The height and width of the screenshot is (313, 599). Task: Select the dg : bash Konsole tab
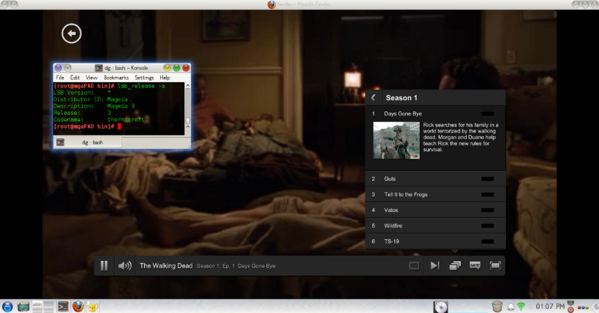click(x=87, y=143)
